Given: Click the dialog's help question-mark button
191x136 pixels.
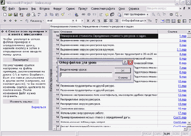Looking at the screenshot, I should [125, 62].
